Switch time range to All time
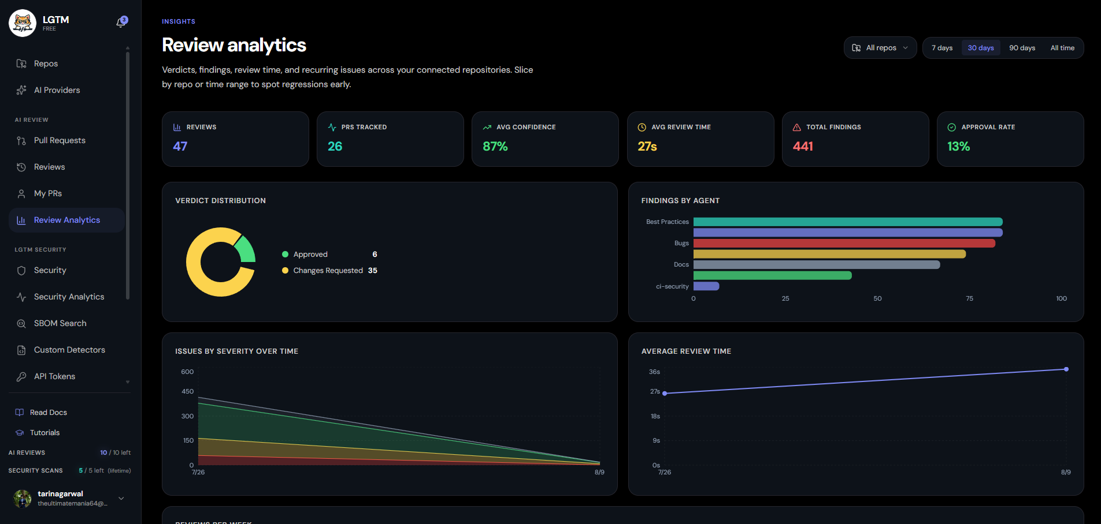This screenshot has height=524, width=1101. pos(1062,48)
